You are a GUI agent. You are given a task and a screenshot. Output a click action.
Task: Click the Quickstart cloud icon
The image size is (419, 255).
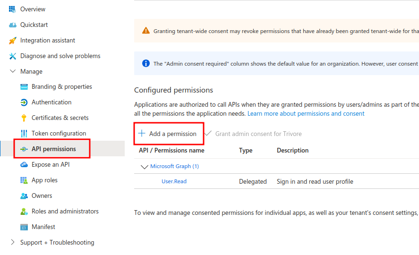[12, 25]
